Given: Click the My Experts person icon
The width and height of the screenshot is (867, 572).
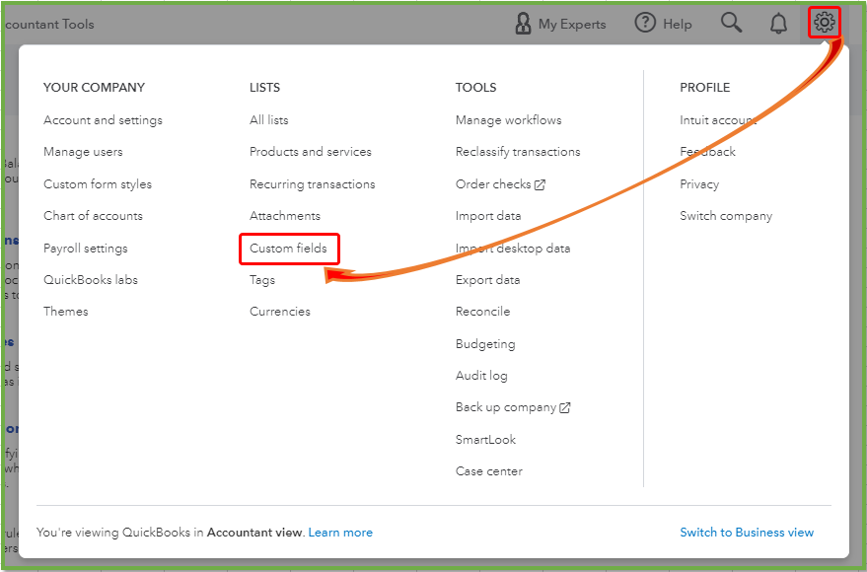Looking at the screenshot, I should pyautogui.click(x=524, y=24).
